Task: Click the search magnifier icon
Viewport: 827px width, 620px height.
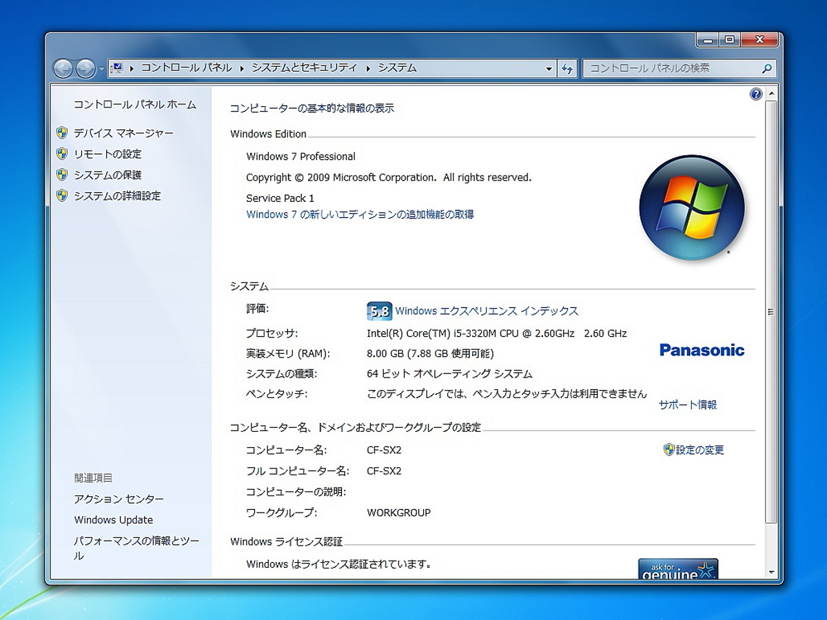Action: click(x=767, y=68)
